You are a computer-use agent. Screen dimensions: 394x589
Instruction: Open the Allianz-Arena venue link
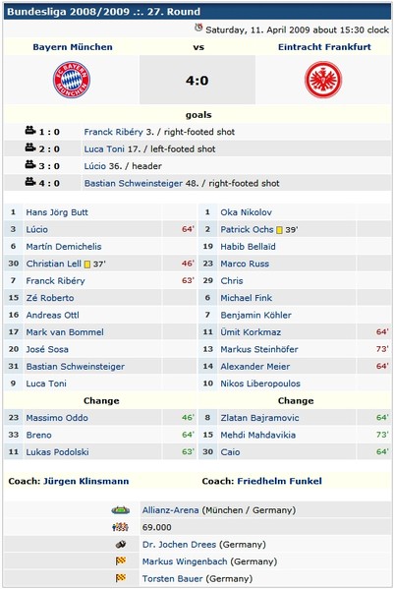point(170,510)
